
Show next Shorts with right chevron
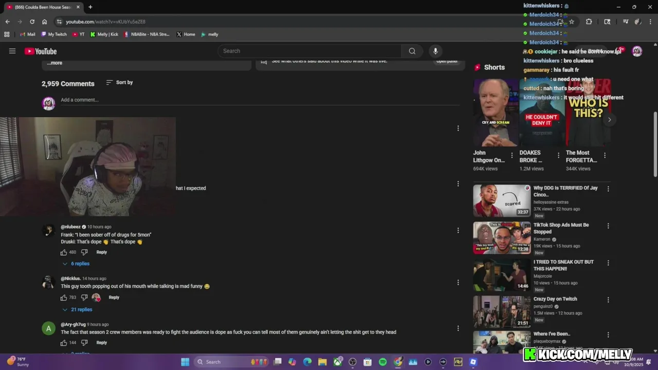609,120
